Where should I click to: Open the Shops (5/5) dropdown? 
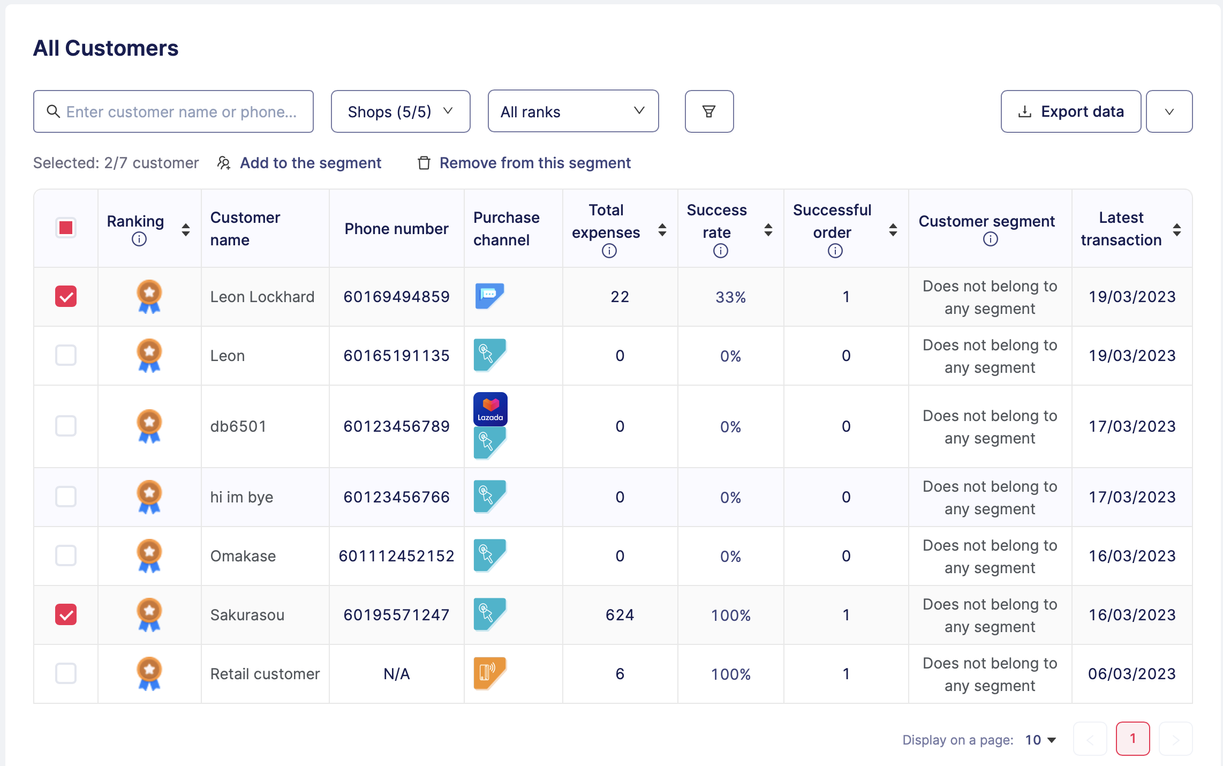pyautogui.click(x=400, y=111)
